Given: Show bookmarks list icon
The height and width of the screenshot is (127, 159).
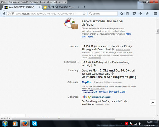Looking at the screenshot, I should coord(127,13).
